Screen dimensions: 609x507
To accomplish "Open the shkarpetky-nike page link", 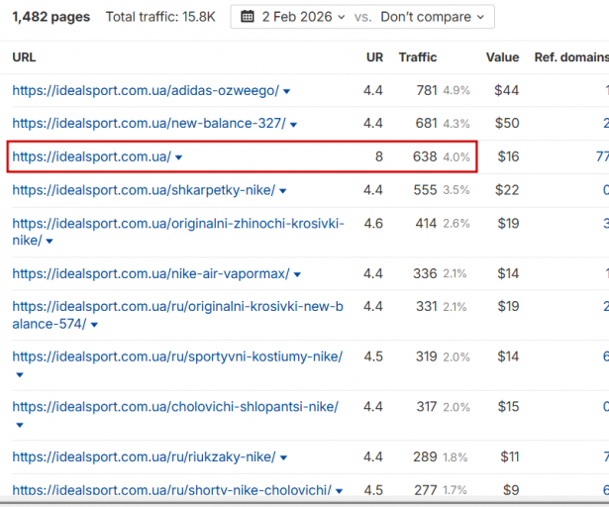I will (x=144, y=190).
